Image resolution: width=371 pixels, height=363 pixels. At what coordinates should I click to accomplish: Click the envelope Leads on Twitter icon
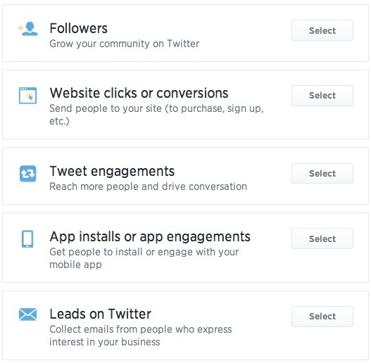pyautogui.click(x=27, y=314)
